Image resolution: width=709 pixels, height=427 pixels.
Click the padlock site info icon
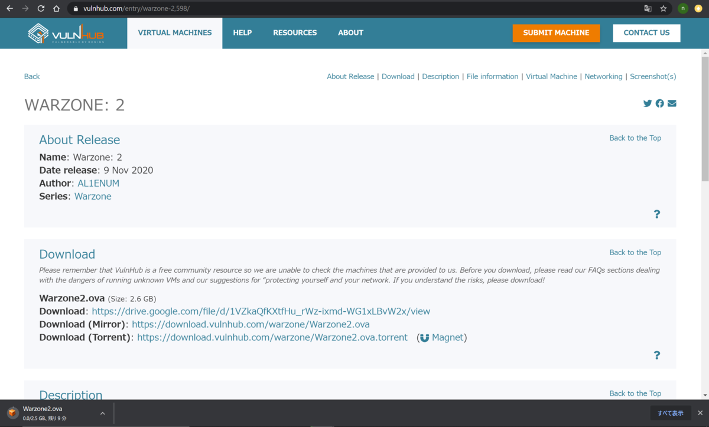pos(76,9)
